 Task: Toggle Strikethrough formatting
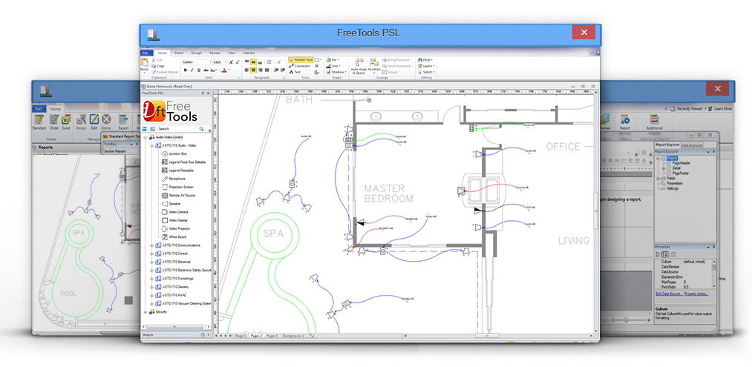(x=206, y=70)
